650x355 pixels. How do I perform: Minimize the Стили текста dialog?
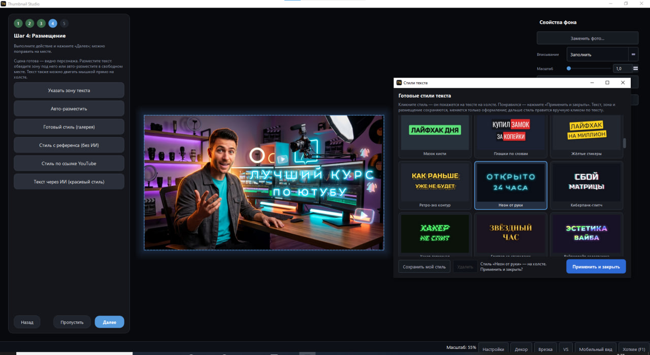coord(592,82)
